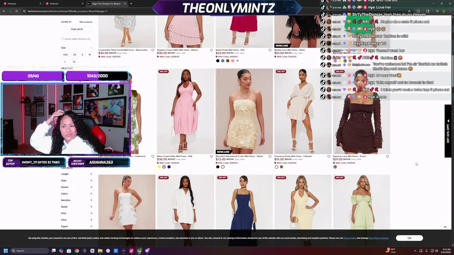Reload the page with the refresh icon
454x255 pixels.
tap(17, 11)
